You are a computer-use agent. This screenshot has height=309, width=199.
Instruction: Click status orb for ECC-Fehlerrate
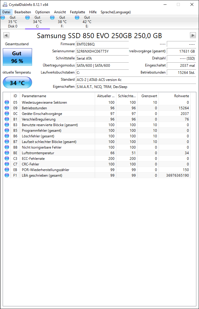[x=7, y=158]
